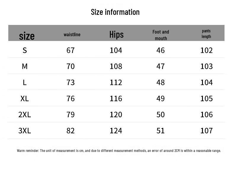Select the 3XL size row label
234x176 pixels.
click(25, 131)
